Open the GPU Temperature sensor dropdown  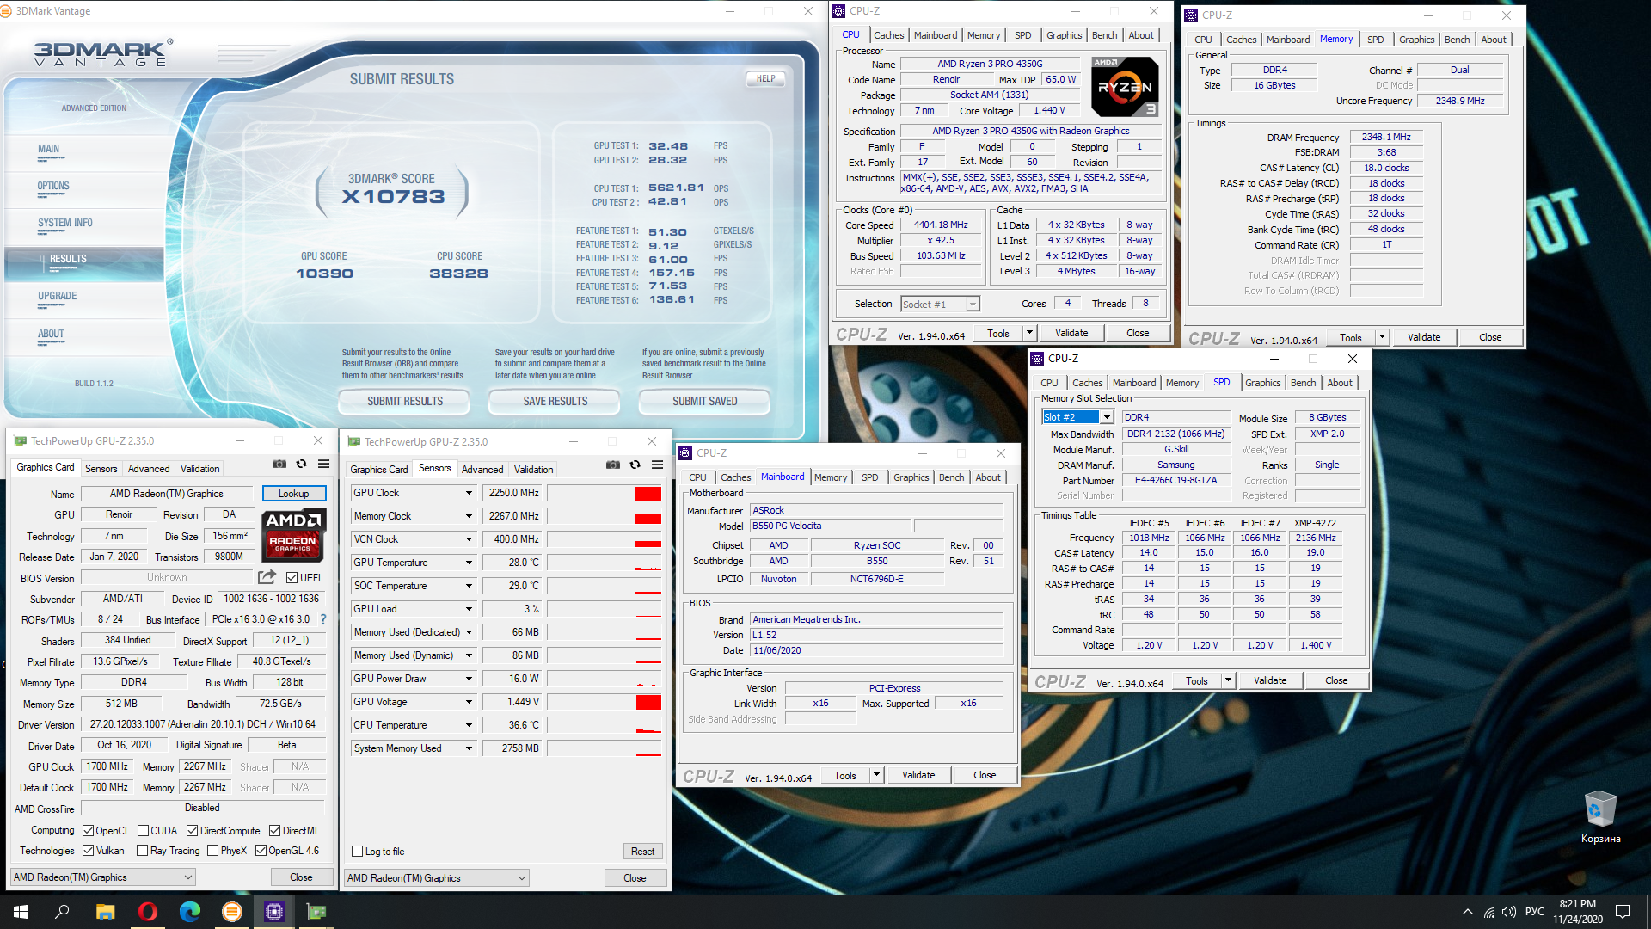pos(469,563)
